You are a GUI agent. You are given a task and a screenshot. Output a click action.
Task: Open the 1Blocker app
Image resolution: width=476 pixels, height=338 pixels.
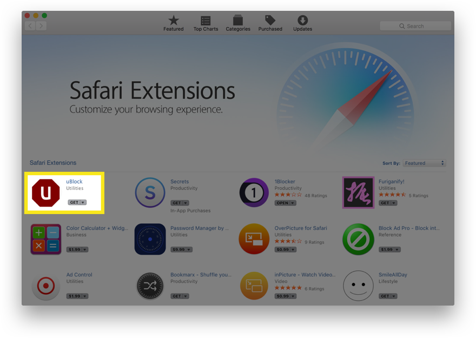tap(282, 203)
